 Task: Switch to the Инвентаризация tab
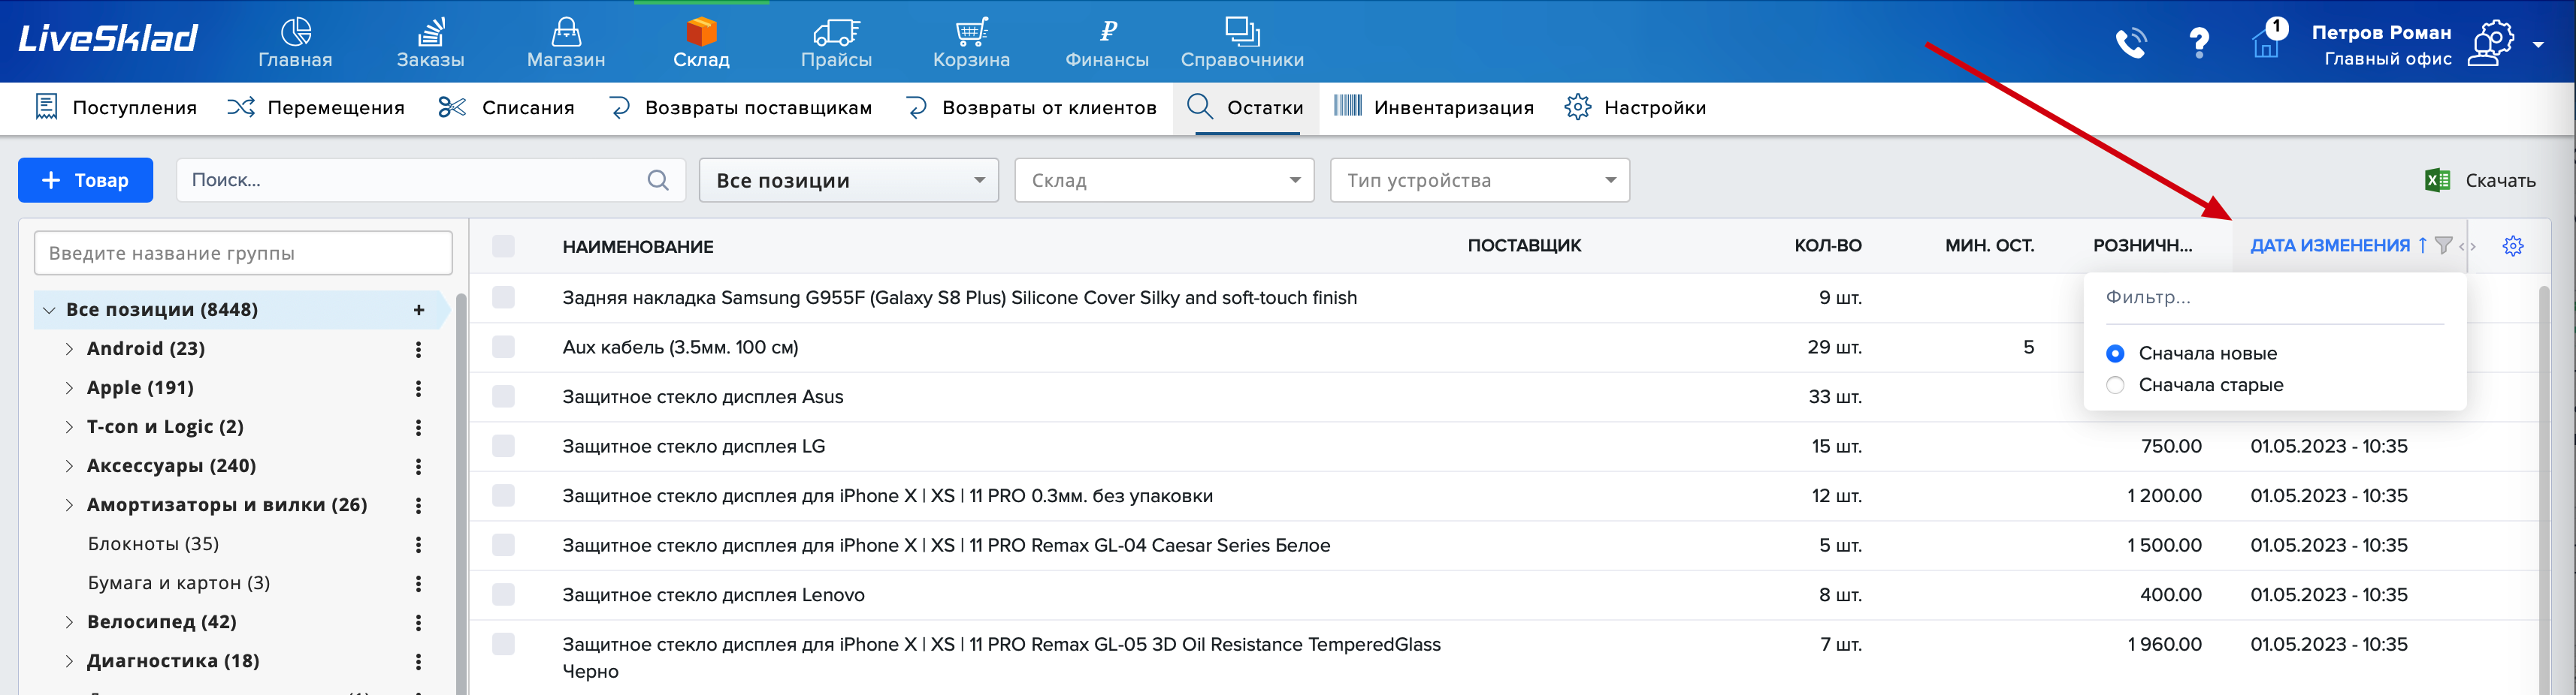coord(1433,108)
